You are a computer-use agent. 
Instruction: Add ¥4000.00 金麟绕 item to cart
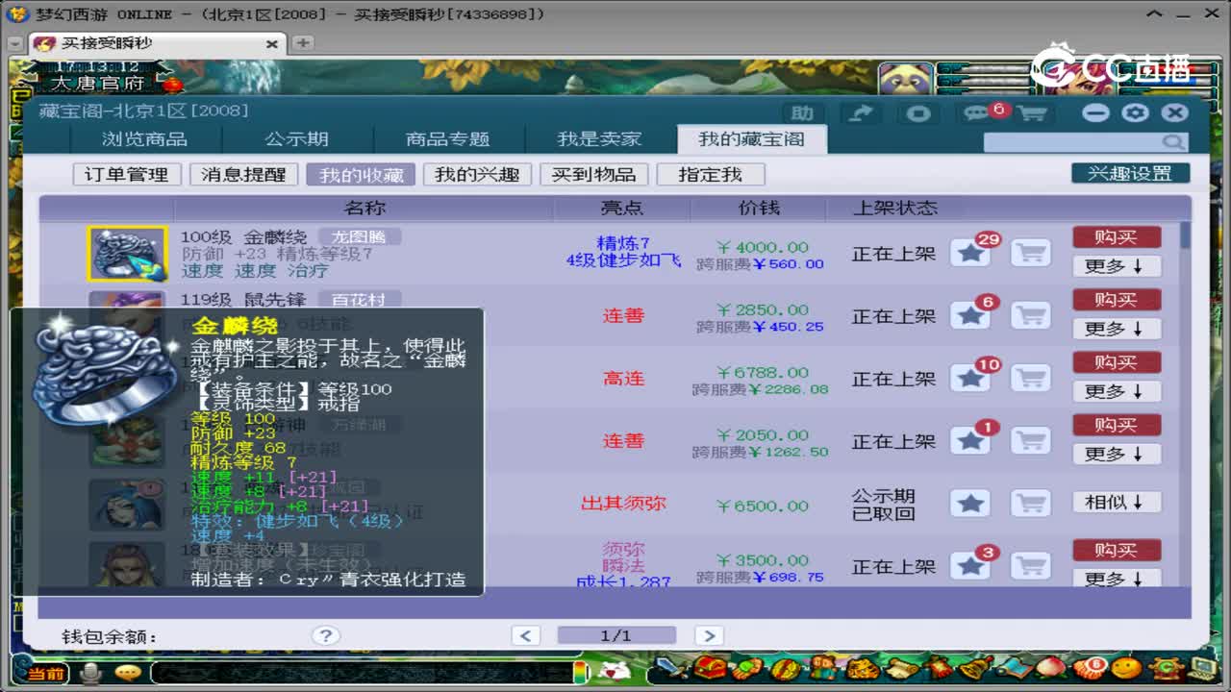(1031, 254)
